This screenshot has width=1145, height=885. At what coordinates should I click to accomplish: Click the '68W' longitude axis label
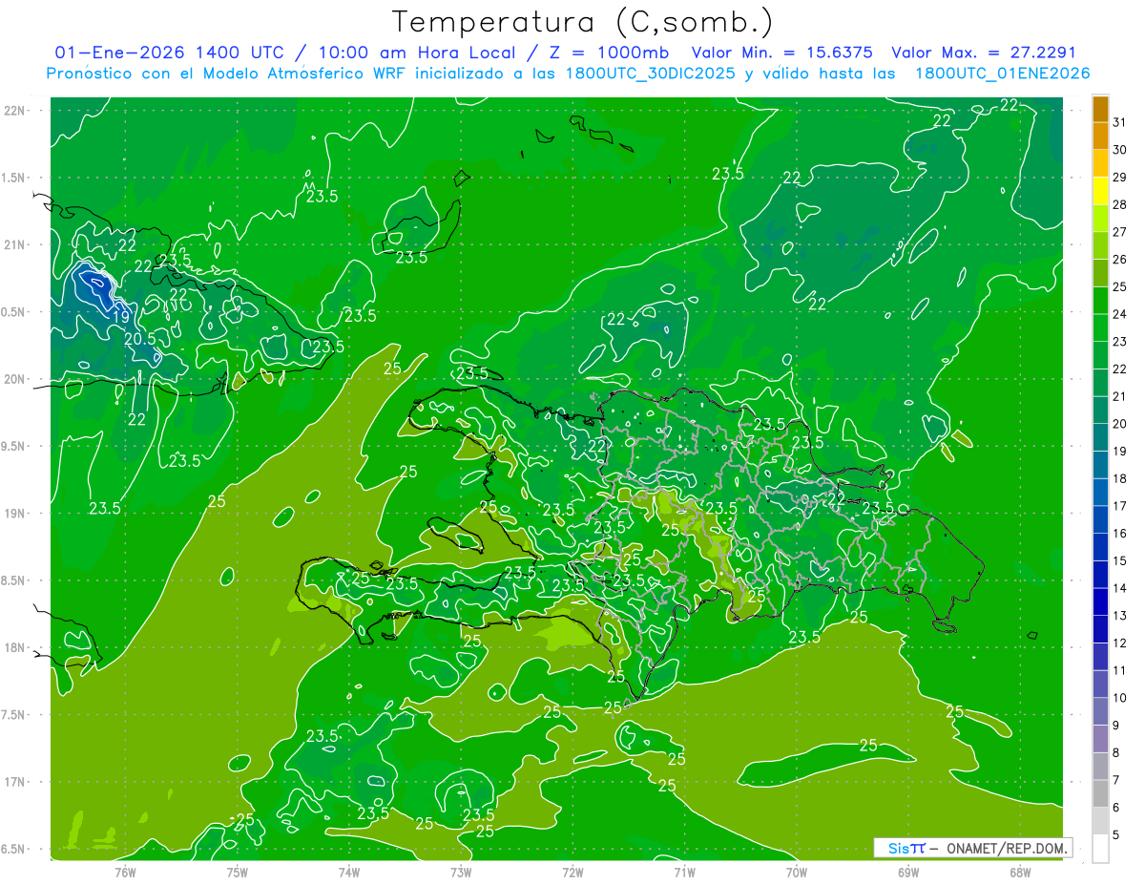click(1020, 873)
